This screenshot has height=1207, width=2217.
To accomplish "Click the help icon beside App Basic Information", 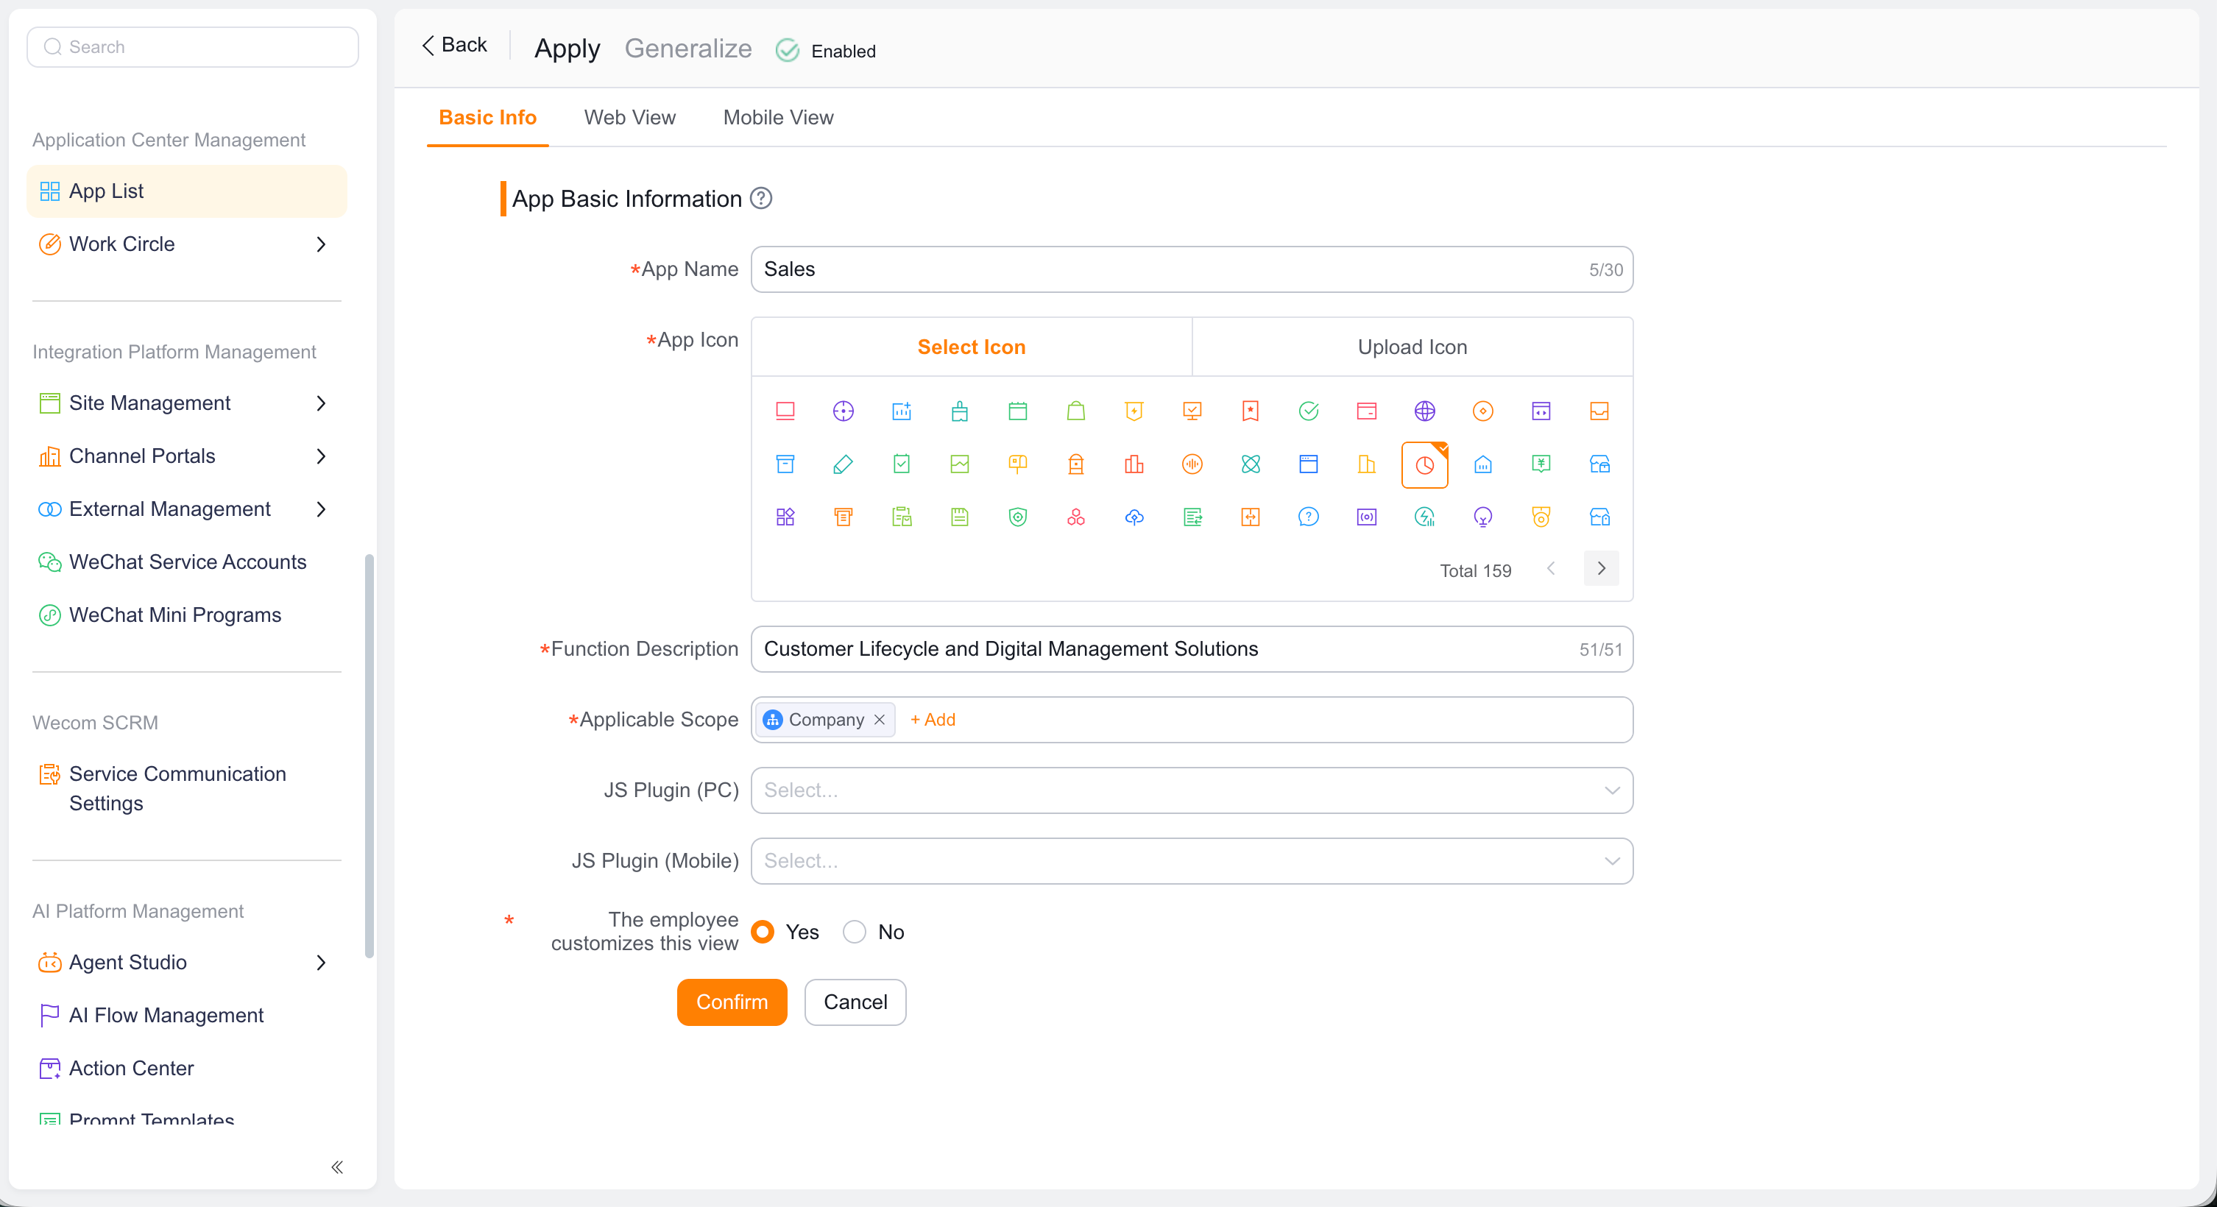I will (761, 199).
